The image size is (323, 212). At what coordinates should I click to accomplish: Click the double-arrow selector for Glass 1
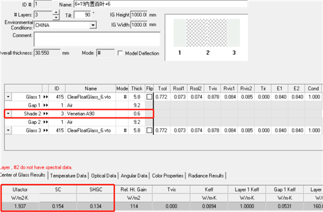click(46, 97)
